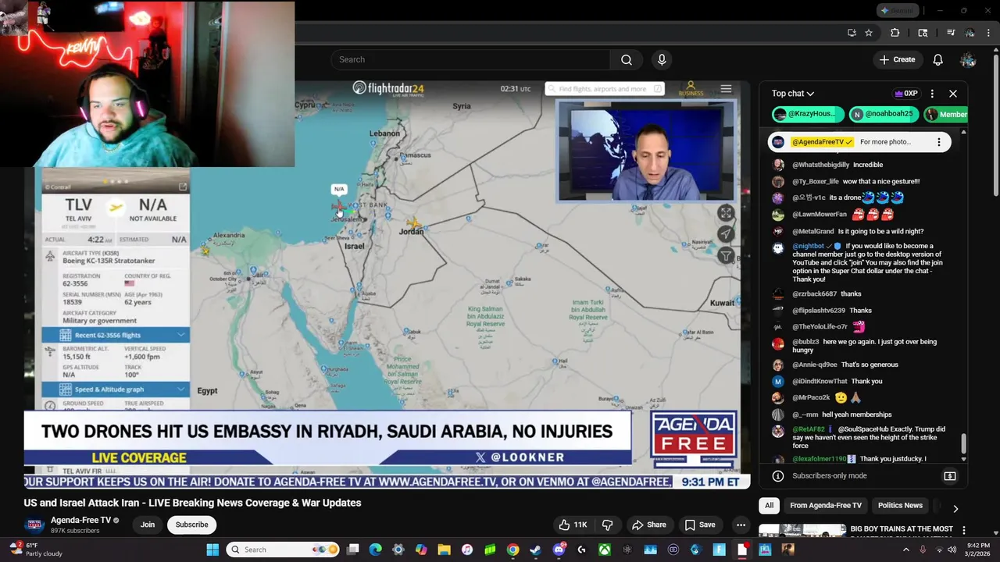Click the Create button
The height and width of the screenshot is (562, 1000).
[897, 59]
